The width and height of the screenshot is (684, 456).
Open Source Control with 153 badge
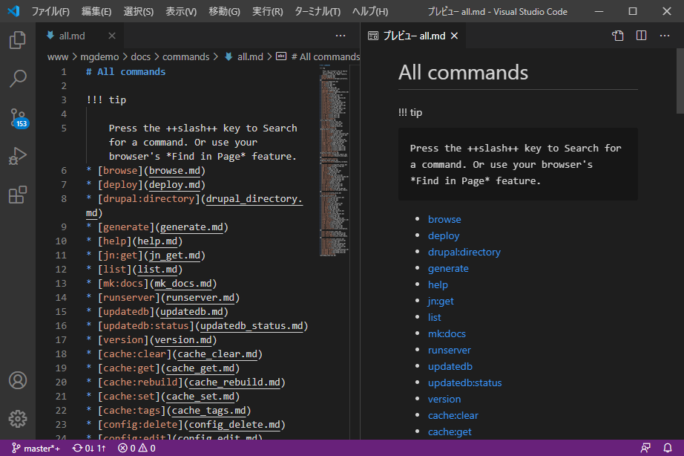[x=18, y=117]
